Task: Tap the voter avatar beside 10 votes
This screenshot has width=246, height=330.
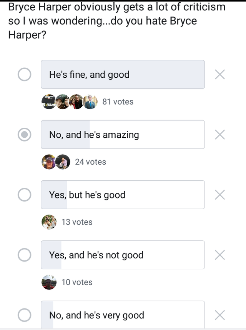Action: (x=49, y=282)
